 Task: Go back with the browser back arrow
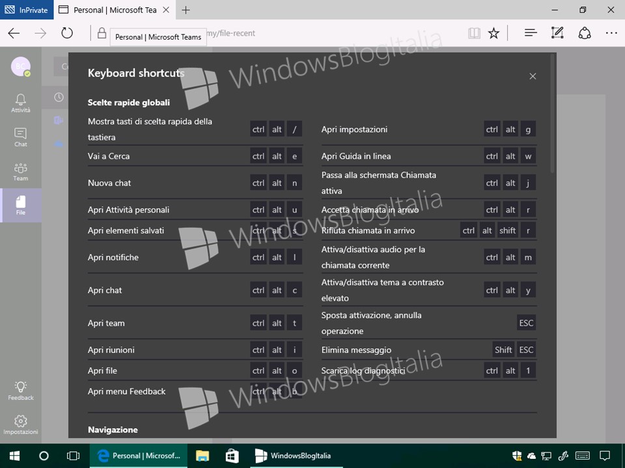pyautogui.click(x=14, y=33)
